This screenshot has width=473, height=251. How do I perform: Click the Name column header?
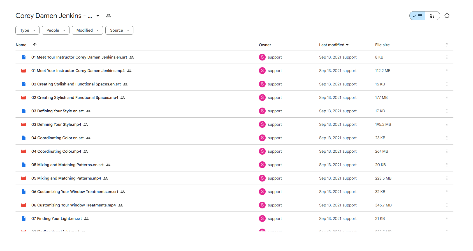tap(21, 45)
